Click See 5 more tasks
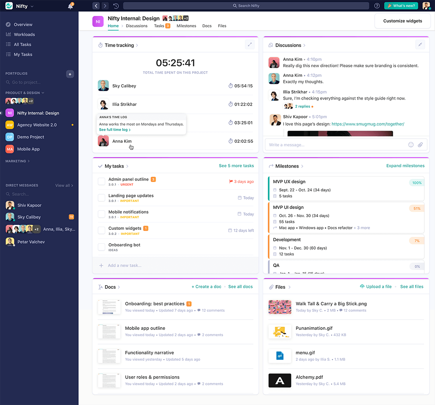 click(236, 166)
